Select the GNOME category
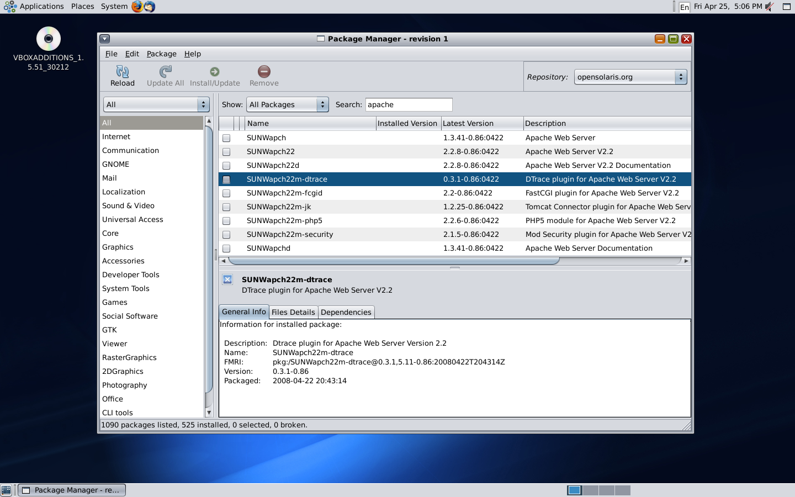 click(152, 164)
